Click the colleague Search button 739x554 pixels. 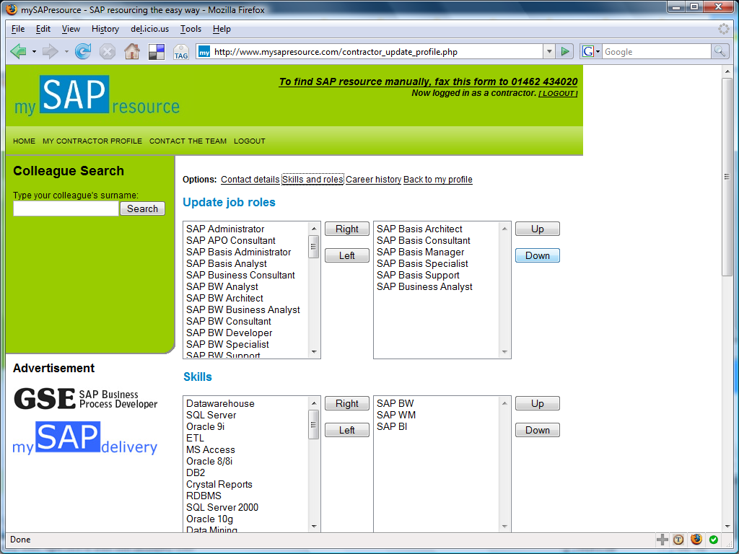142,208
